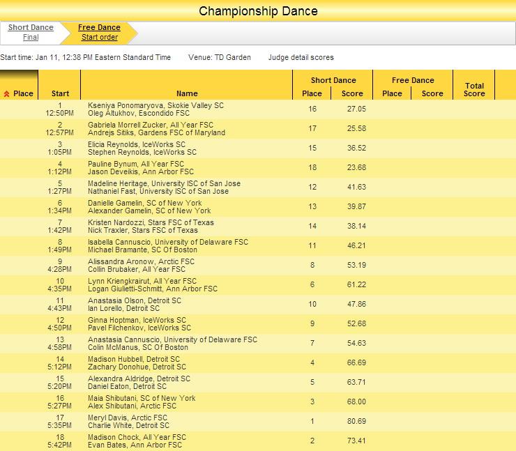Select Alissandra Aronow, Arctic FSC
Image resolution: width=516 pixels, height=451 pixels.
pyautogui.click(x=141, y=261)
